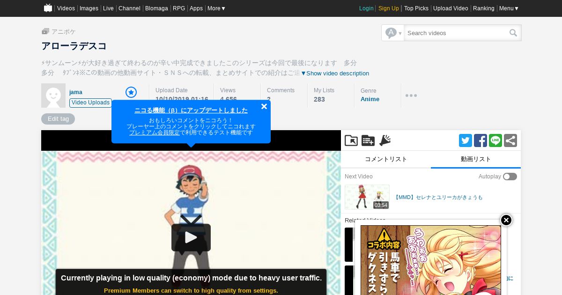Click the magnifier search icon
This screenshot has height=295, width=562.
513,33
